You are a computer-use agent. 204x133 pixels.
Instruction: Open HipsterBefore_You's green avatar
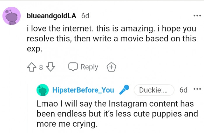point(43,90)
